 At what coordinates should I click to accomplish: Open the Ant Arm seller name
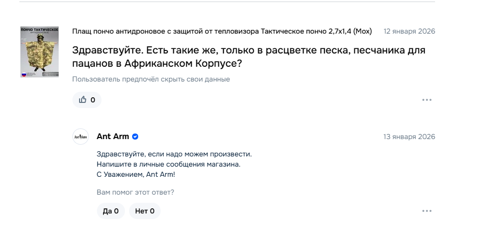pyautogui.click(x=113, y=137)
